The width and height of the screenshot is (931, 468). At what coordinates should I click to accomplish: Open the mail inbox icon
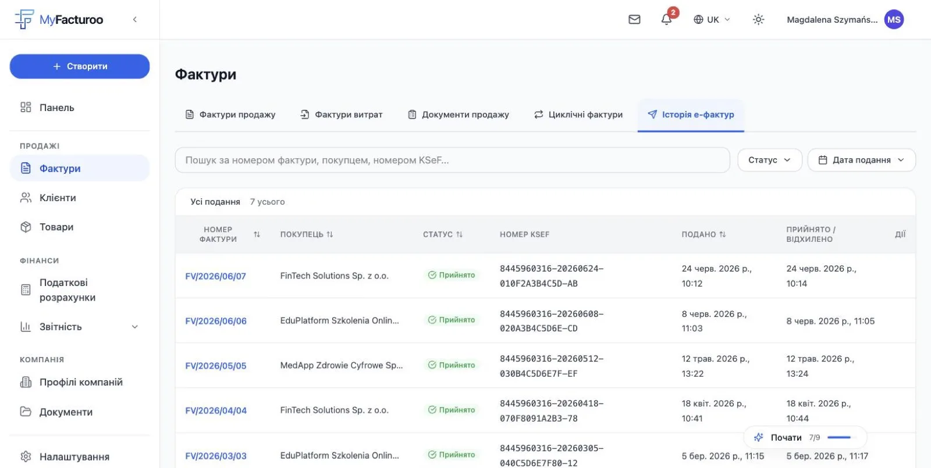(634, 19)
